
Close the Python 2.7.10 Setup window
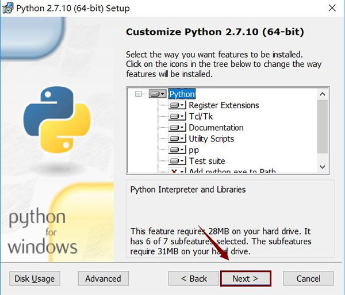point(332,8)
